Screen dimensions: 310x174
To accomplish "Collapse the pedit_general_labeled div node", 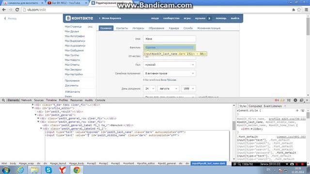I will pos(41,129).
